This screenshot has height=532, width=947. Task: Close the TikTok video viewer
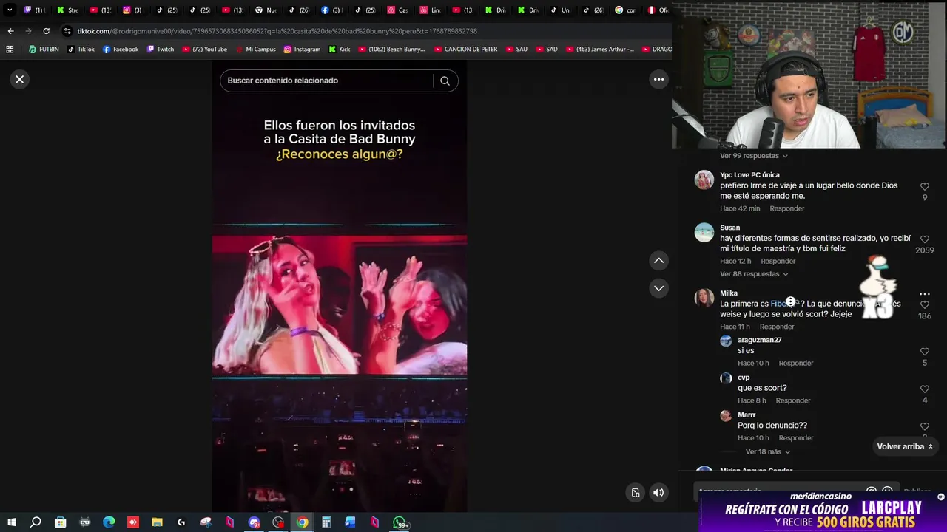click(20, 79)
